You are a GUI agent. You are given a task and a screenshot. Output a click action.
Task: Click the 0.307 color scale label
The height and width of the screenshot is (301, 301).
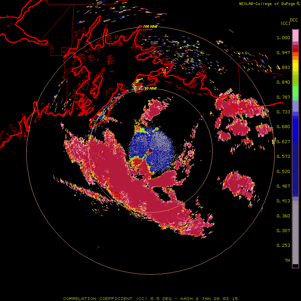283,231
